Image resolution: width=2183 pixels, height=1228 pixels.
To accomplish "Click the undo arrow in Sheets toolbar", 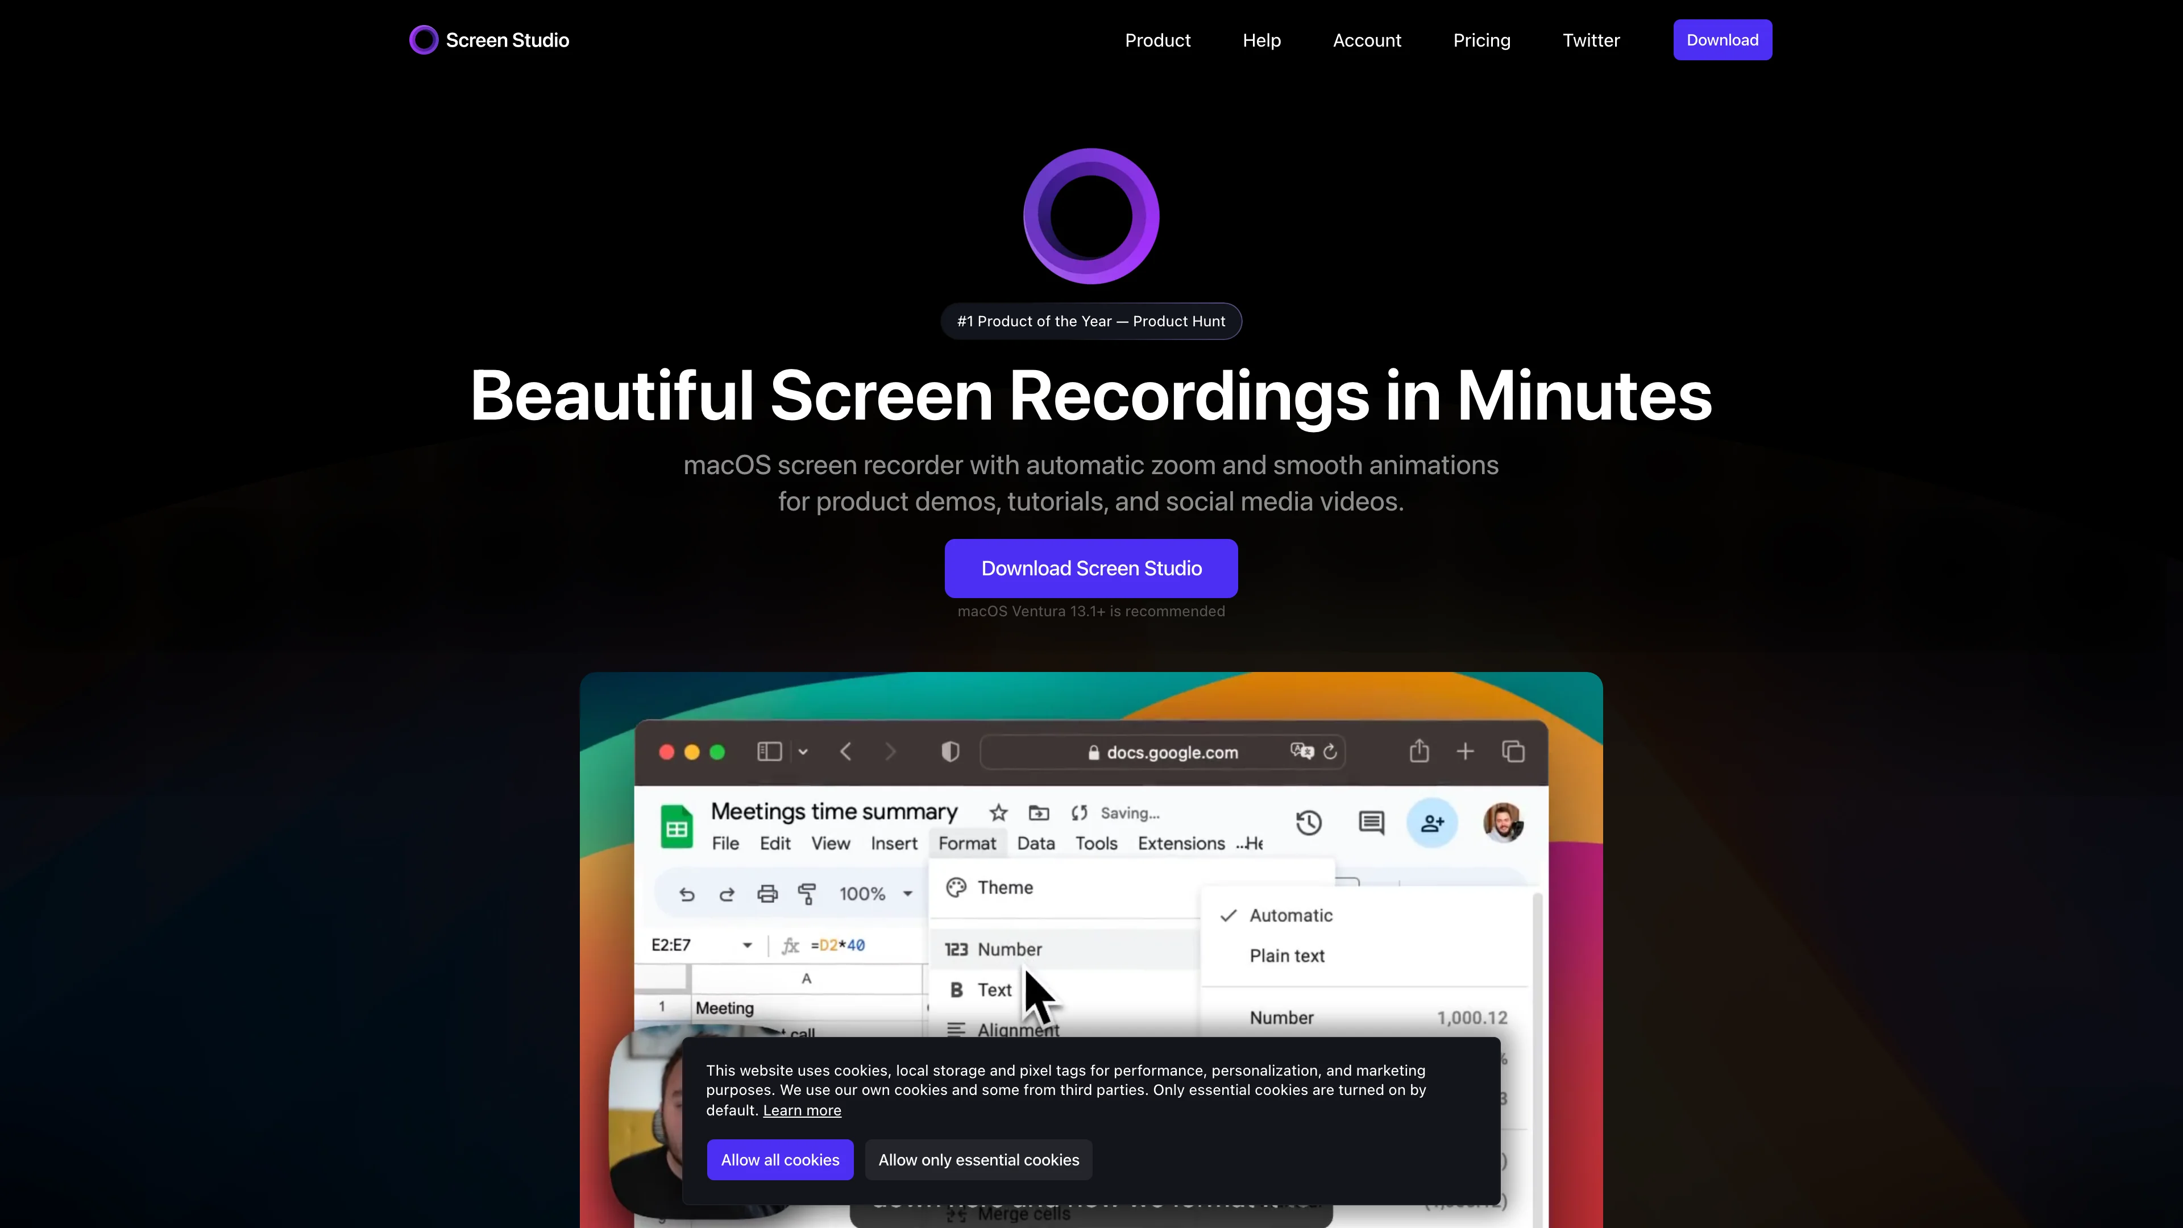I will point(686,894).
